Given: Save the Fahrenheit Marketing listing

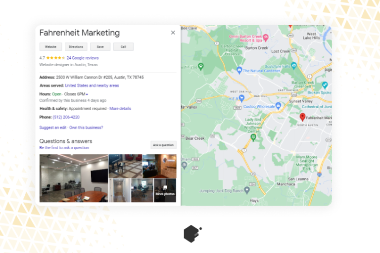Looking at the screenshot, I should (100, 47).
